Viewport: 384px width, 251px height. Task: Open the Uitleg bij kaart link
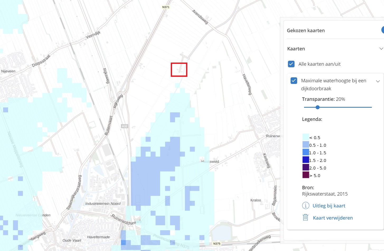[x=329, y=206]
